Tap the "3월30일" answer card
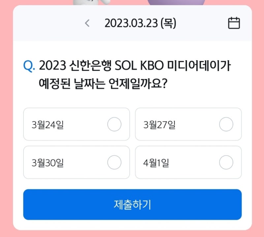The width and height of the screenshot is (264, 237). point(76,162)
